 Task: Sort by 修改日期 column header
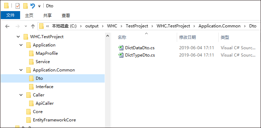pos(188,37)
